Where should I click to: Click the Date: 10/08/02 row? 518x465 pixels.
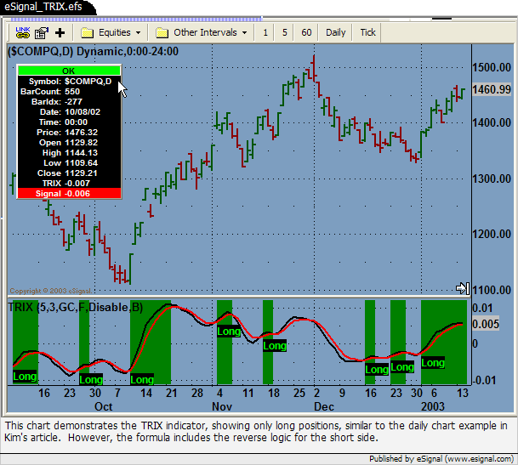[x=69, y=112]
